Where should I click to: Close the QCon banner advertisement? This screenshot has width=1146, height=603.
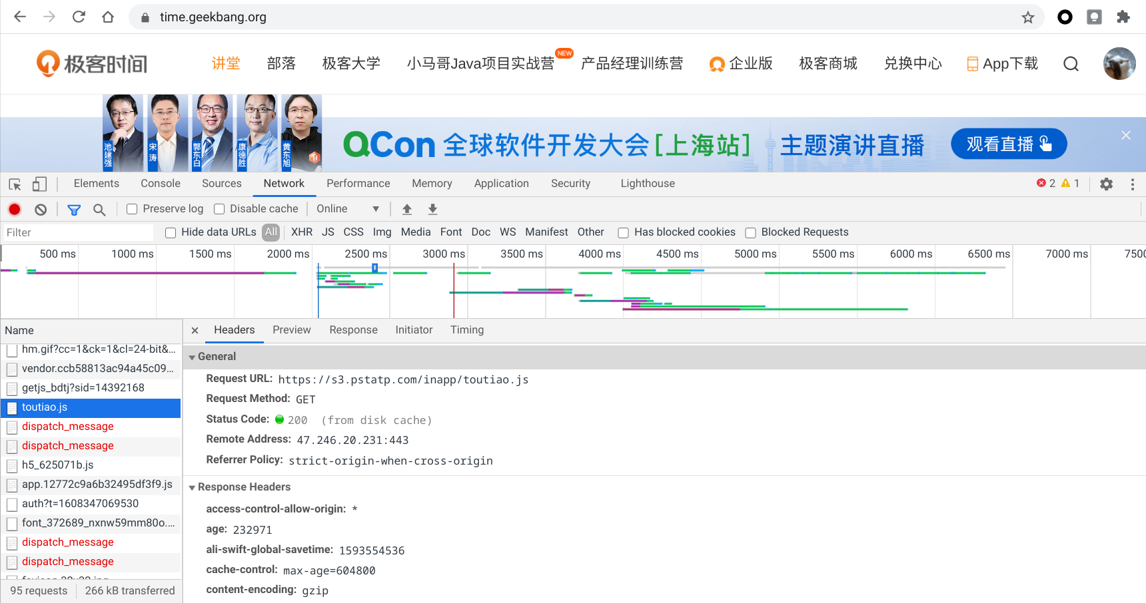(1126, 135)
